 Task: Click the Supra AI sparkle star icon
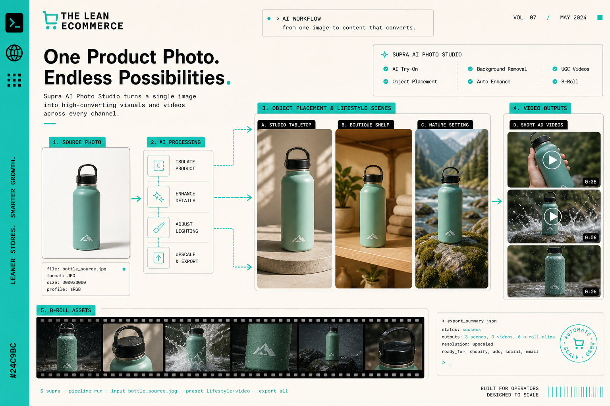point(384,55)
